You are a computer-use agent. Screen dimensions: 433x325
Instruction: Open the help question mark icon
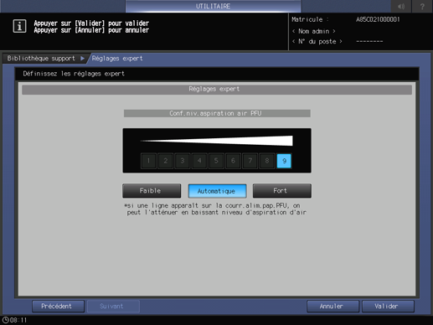point(422,6)
